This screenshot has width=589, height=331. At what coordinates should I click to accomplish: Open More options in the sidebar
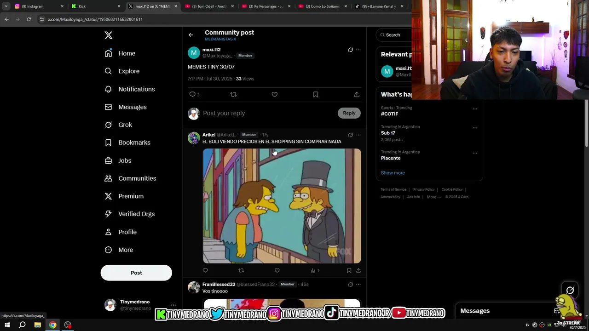coord(119,250)
